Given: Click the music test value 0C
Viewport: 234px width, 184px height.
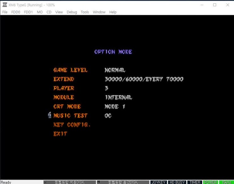Looking at the screenshot, I should pyautogui.click(x=108, y=116).
